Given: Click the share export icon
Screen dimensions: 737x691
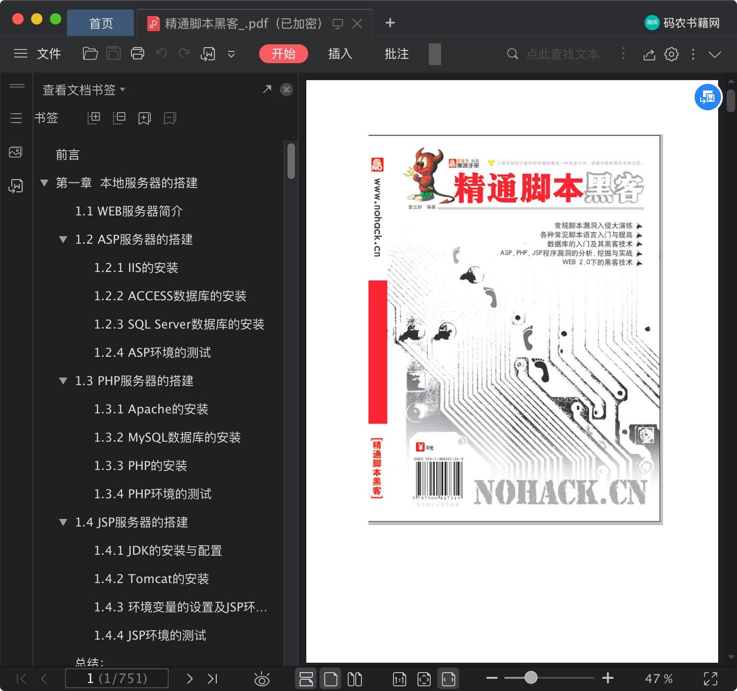Looking at the screenshot, I should coord(649,54).
